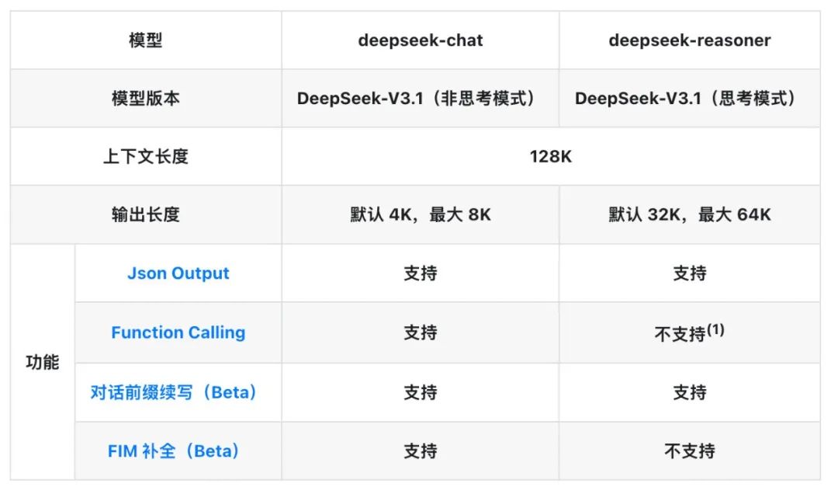Click the 模型版本 row label
Screen dimensions: 838x494
point(145,99)
